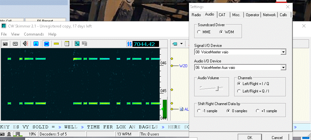Image resolution: width=311 pixels, height=140 pixels.
Task: Click the blue narrow filter toolbar icon
Action: tap(36, 44)
